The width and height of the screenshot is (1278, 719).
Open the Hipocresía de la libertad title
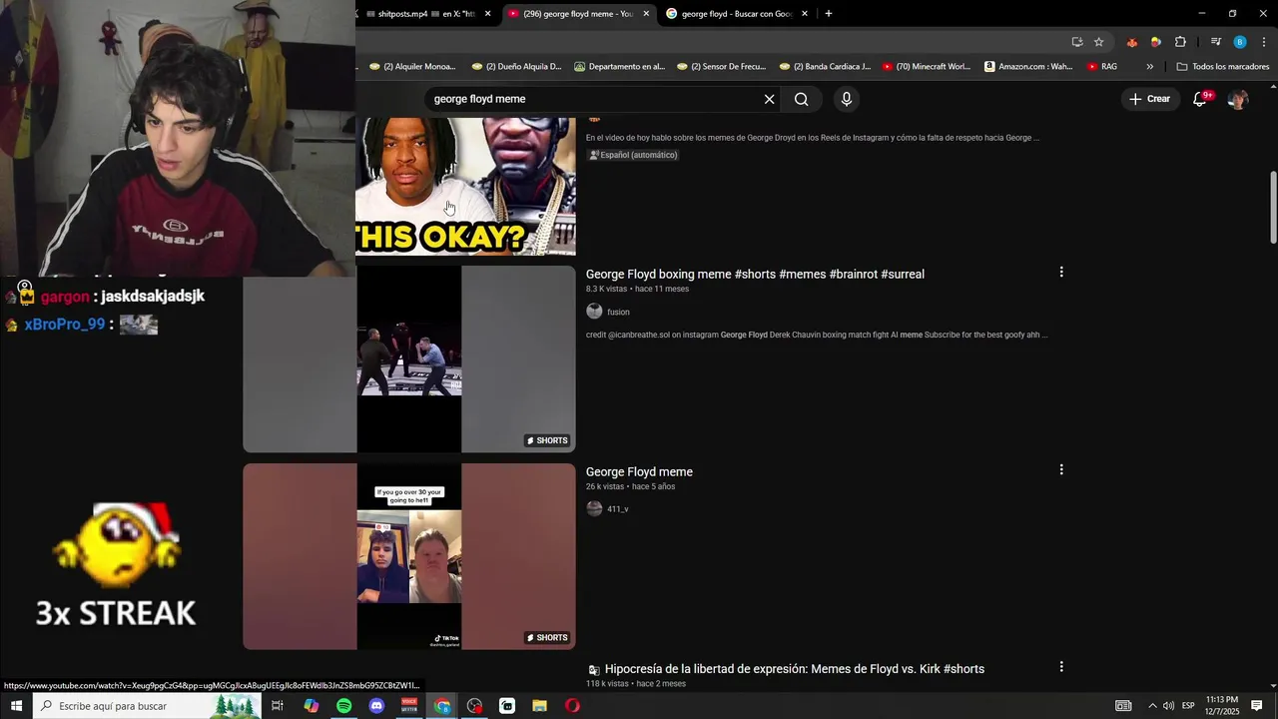(x=795, y=669)
